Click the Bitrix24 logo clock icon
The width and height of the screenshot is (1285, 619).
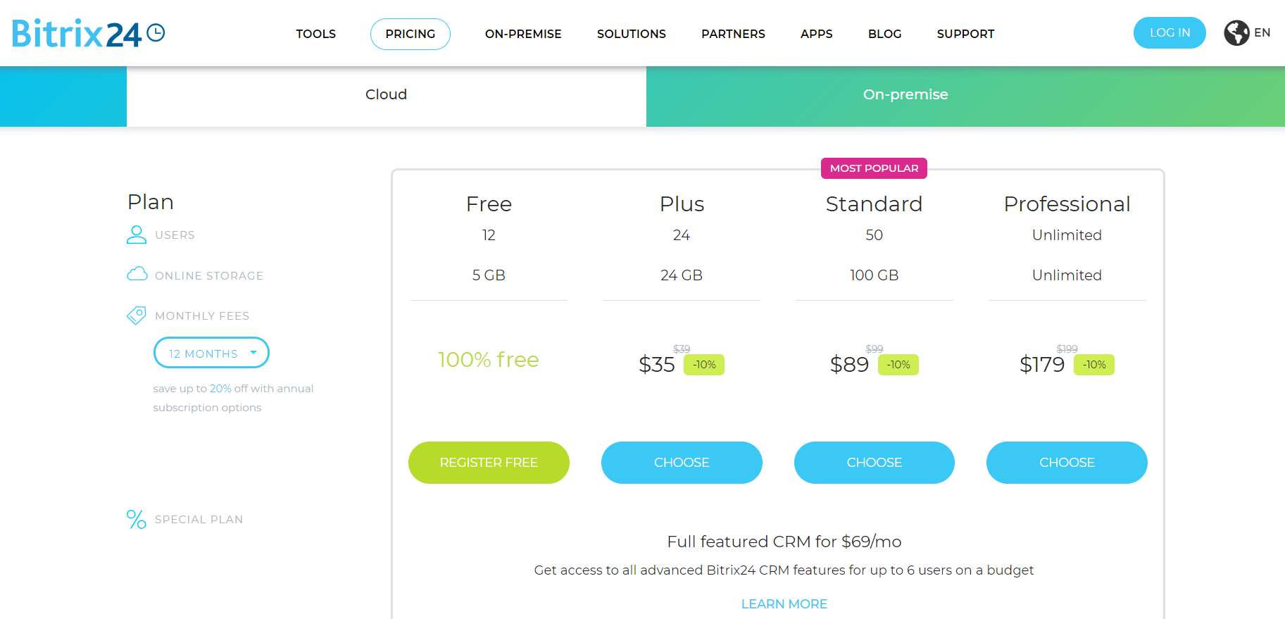(x=156, y=32)
